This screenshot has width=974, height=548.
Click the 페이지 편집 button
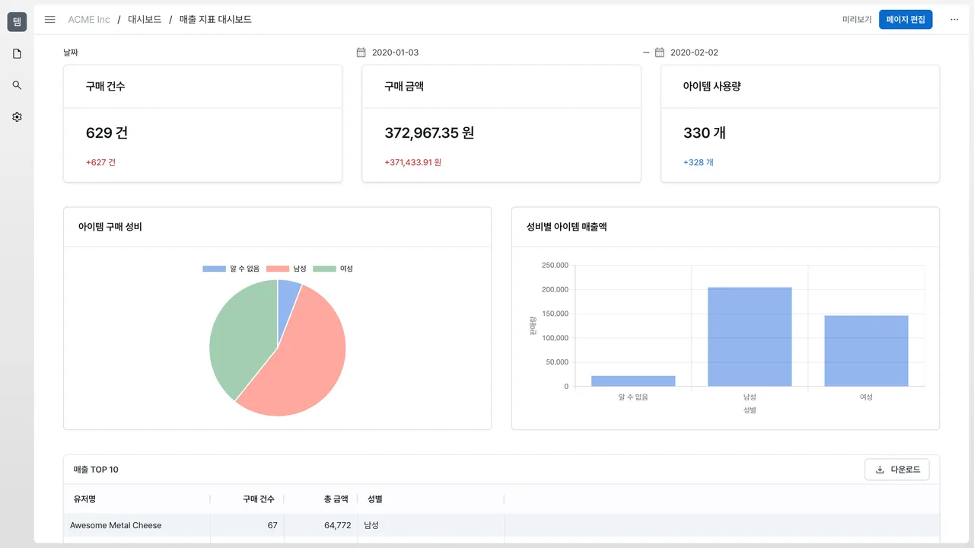(x=906, y=20)
